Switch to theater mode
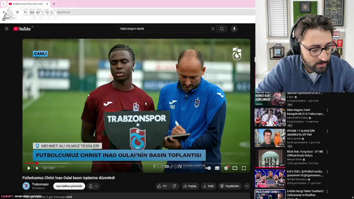This screenshot has width=354, height=199. tap(235, 168)
